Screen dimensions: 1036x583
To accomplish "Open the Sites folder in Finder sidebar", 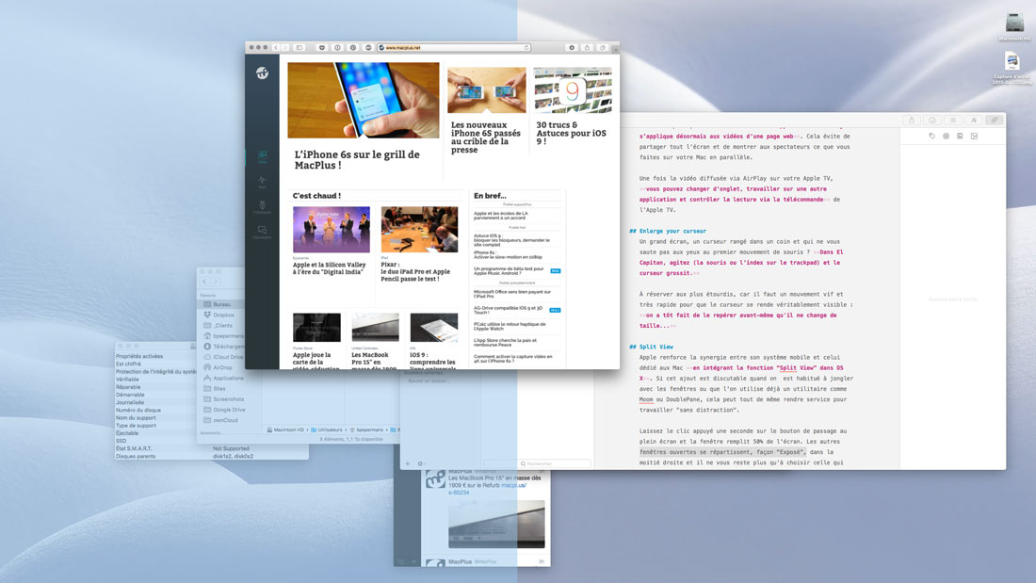I will click(x=219, y=389).
